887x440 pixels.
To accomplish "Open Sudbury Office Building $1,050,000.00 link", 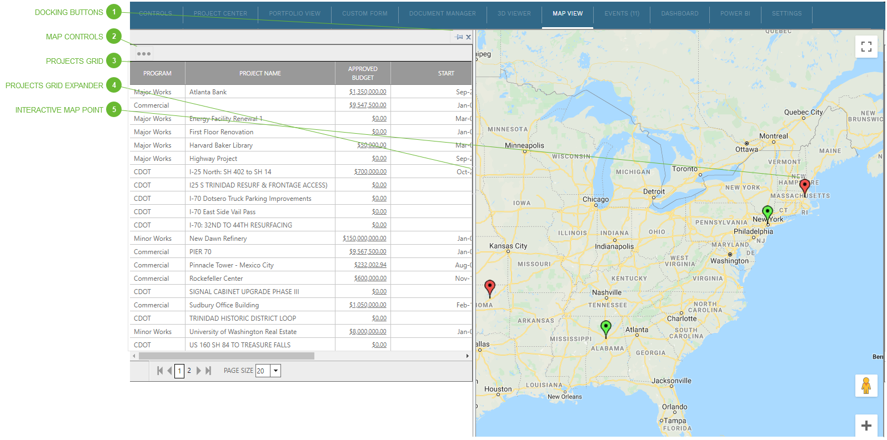I will (368, 305).
